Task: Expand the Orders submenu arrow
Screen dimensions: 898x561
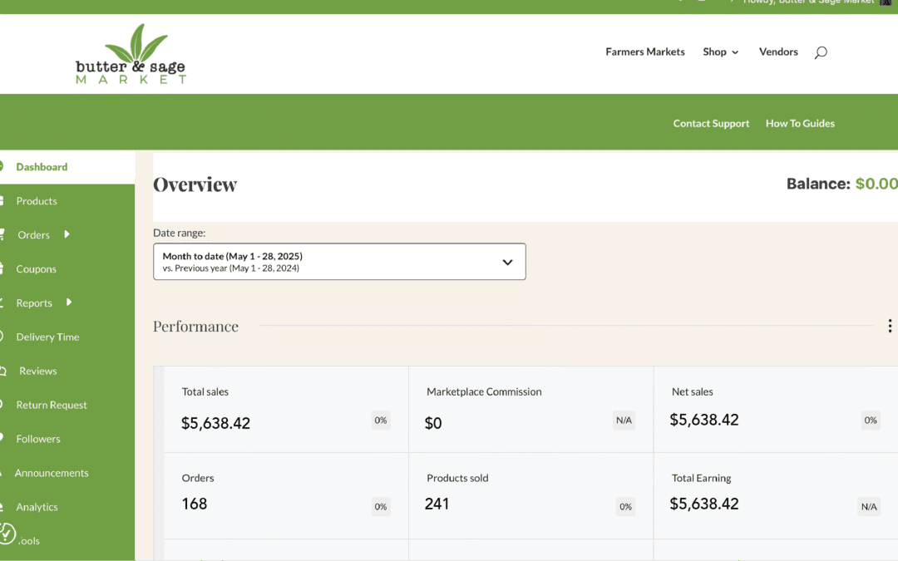Action: click(x=67, y=234)
